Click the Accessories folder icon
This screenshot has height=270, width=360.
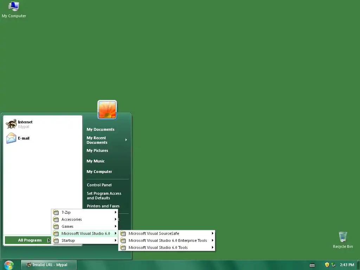pyautogui.click(x=56, y=219)
